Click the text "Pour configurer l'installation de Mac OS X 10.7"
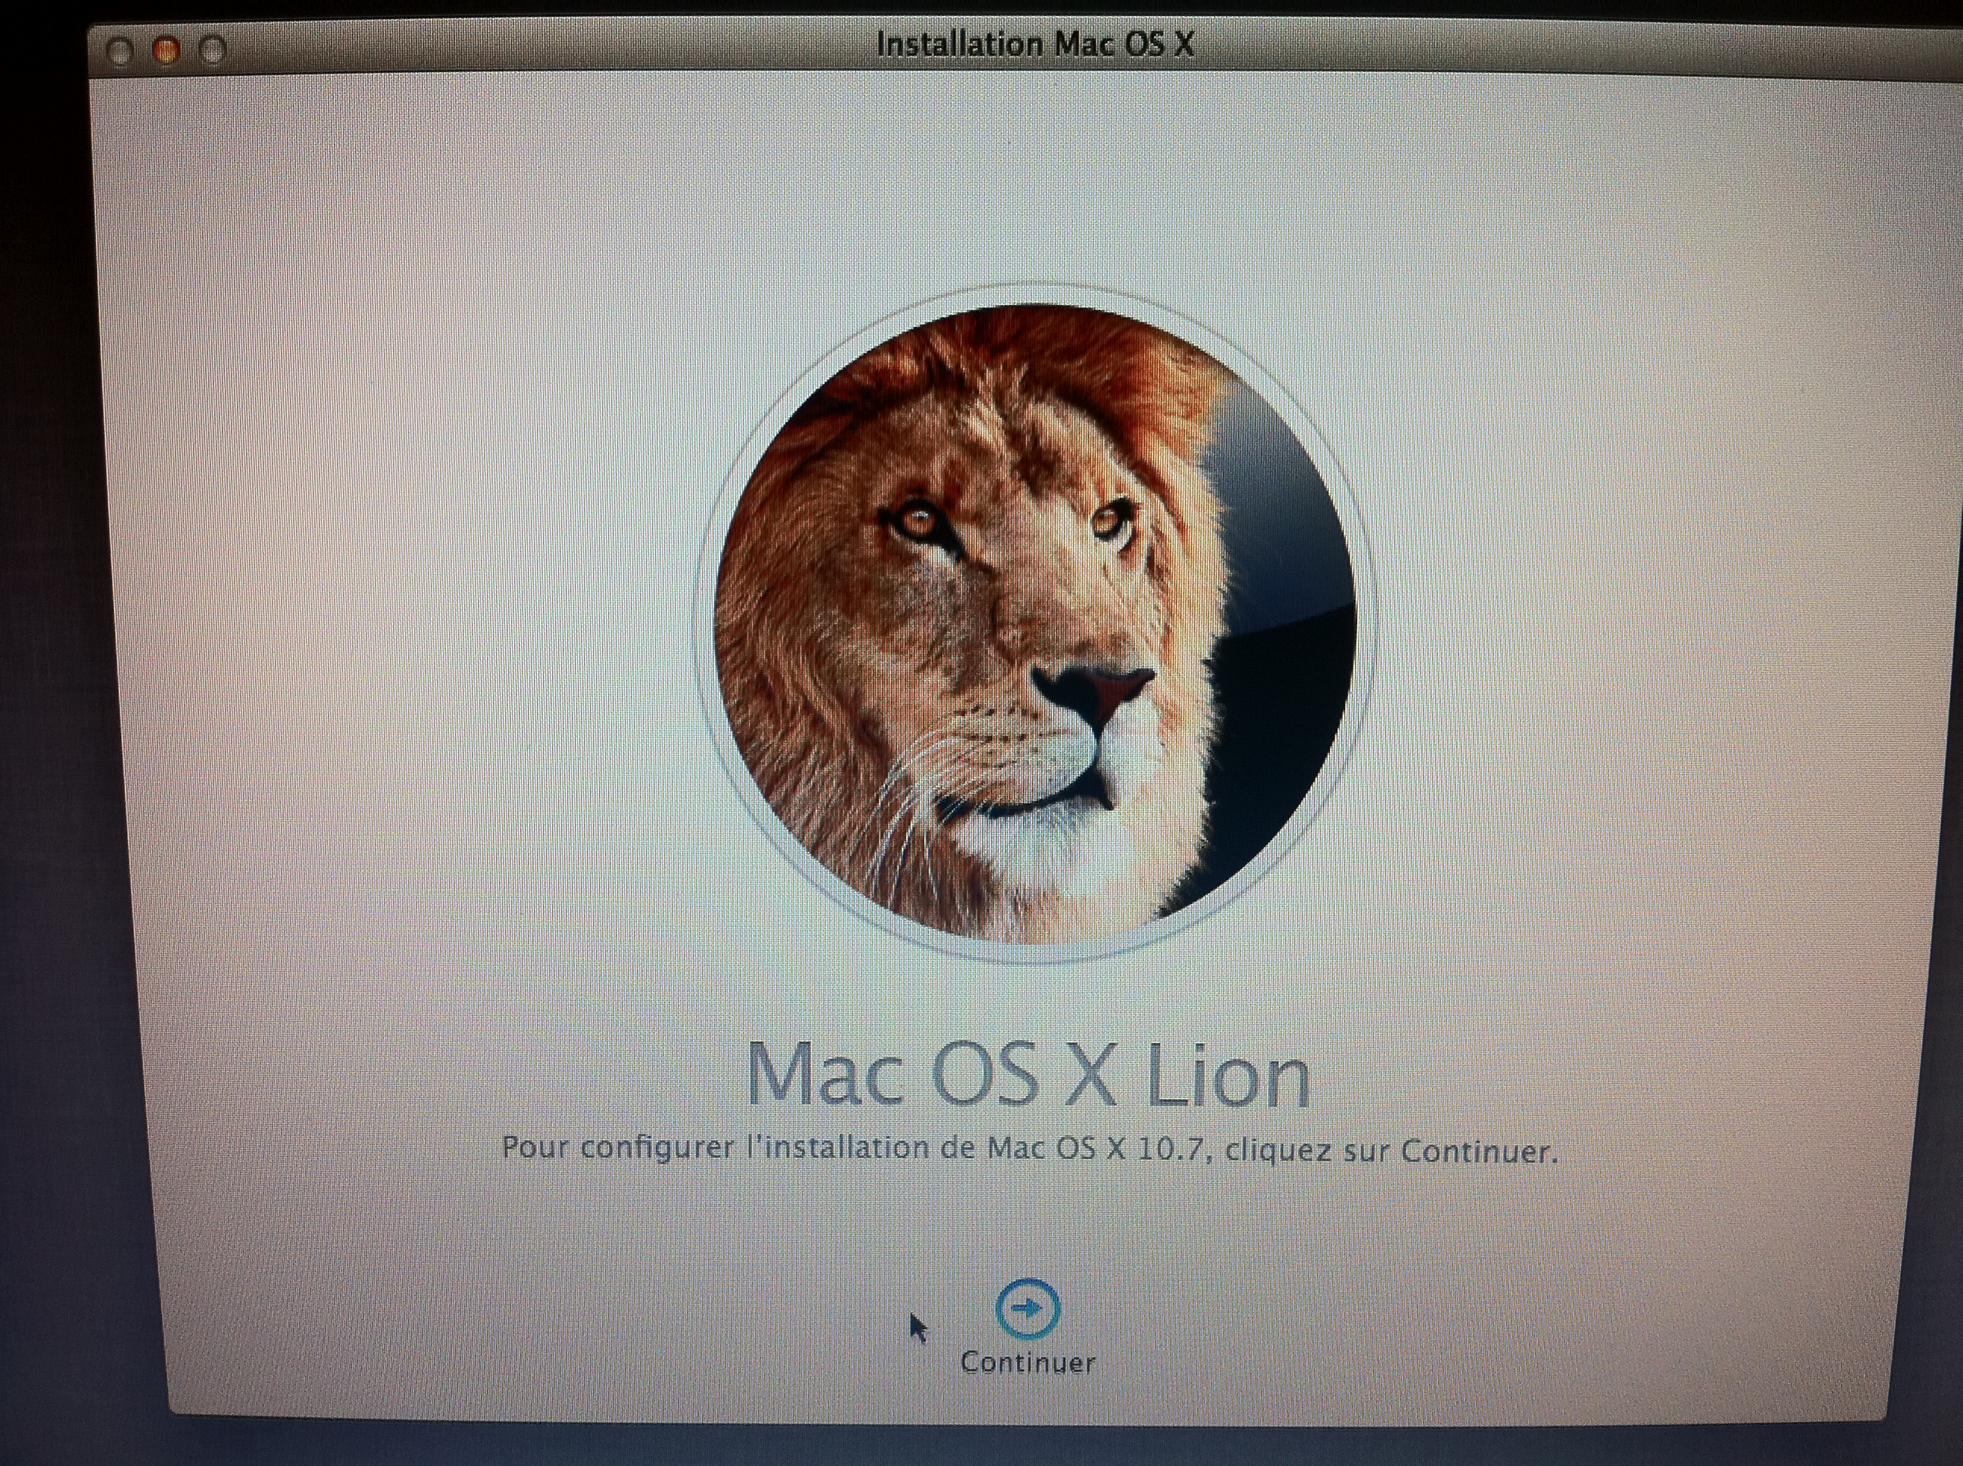This screenshot has width=1963, height=1466. tap(854, 1148)
